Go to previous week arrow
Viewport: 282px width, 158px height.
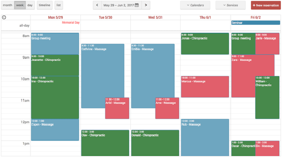click(x=97, y=5)
